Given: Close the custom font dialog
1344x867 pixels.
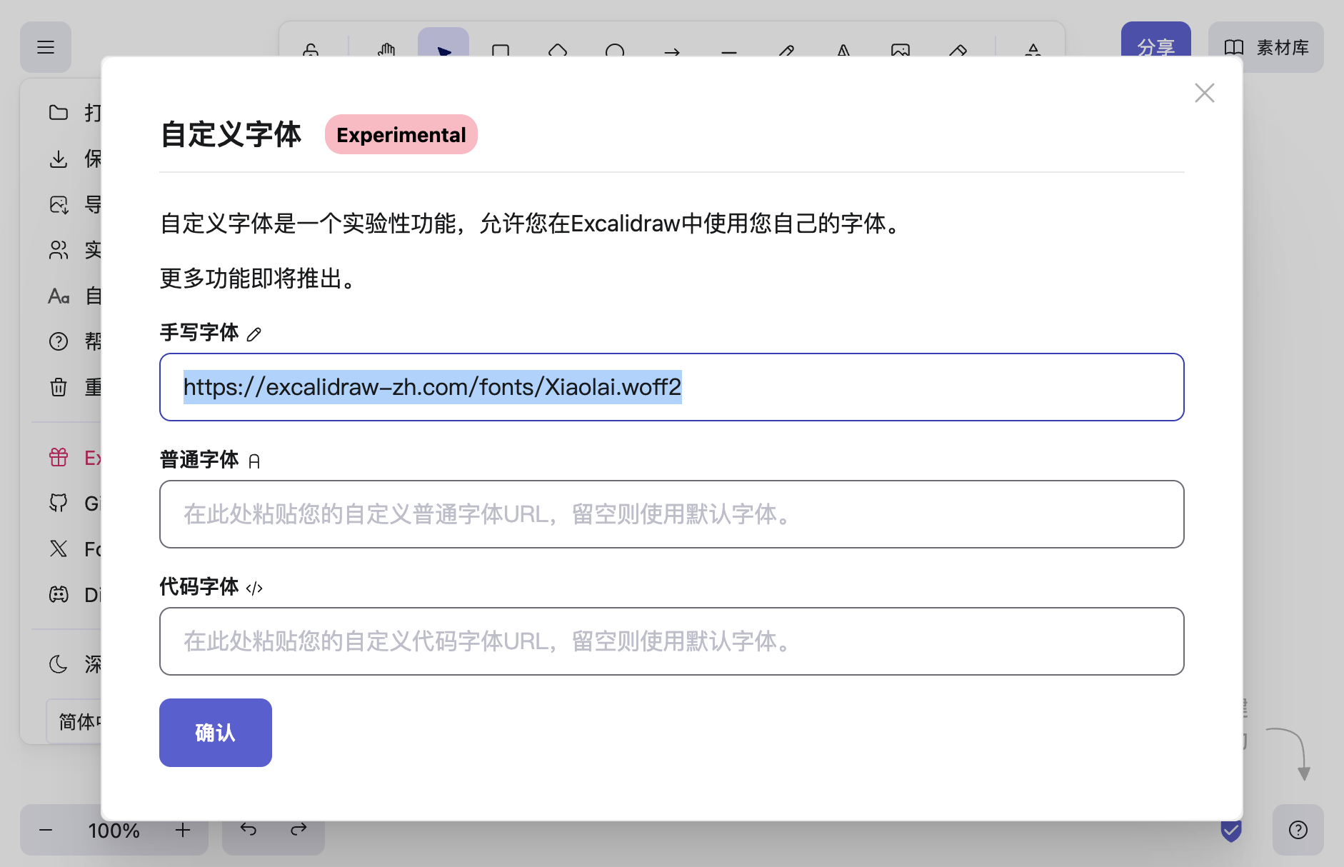Looking at the screenshot, I should coord(1204,93).
